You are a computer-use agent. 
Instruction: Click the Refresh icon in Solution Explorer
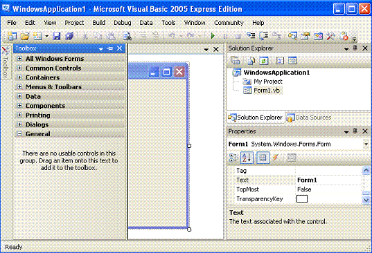click(263, 61)
